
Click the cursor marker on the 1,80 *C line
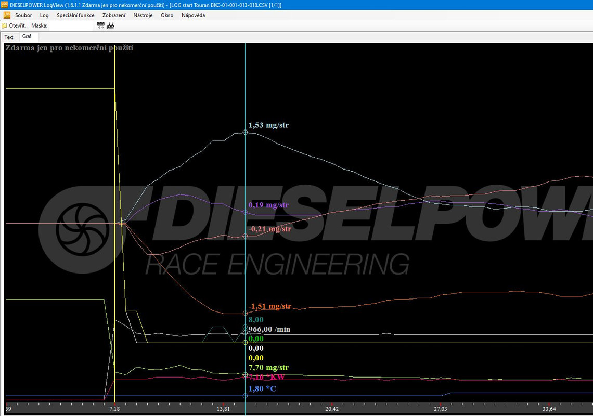coord(245,396)
